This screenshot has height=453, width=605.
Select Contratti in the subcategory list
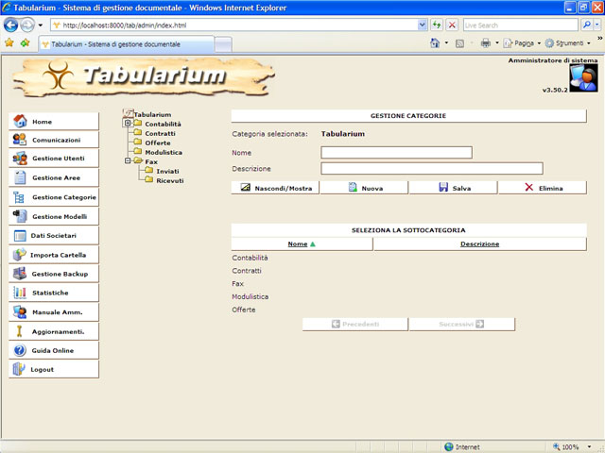tap(247, 271)
